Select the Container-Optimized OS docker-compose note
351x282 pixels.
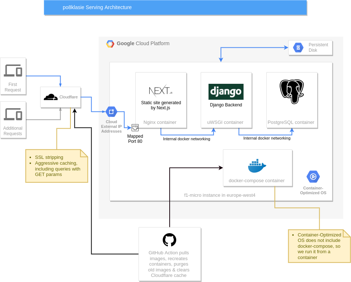pyautogui.click(x=319, y=246)
